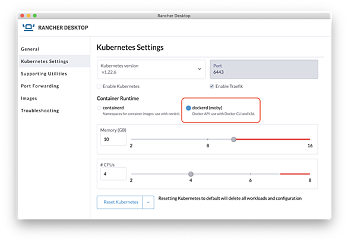Click the nerdctl namespaces description text

click(141, 114)
